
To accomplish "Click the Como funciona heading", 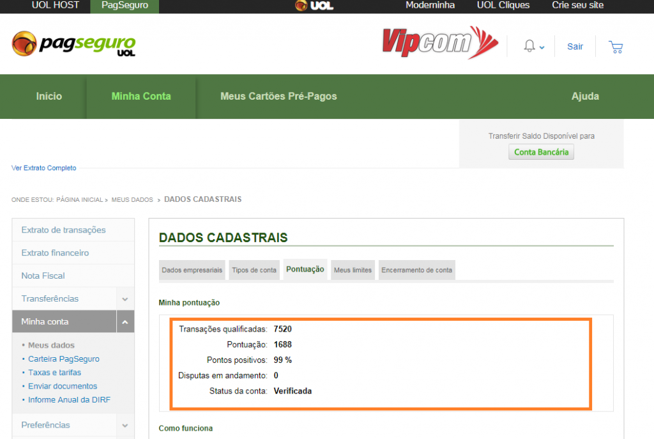I will pyautogui.click(x=186, y=429).
